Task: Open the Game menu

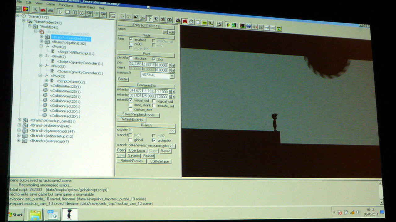Action: coord(50,4)
